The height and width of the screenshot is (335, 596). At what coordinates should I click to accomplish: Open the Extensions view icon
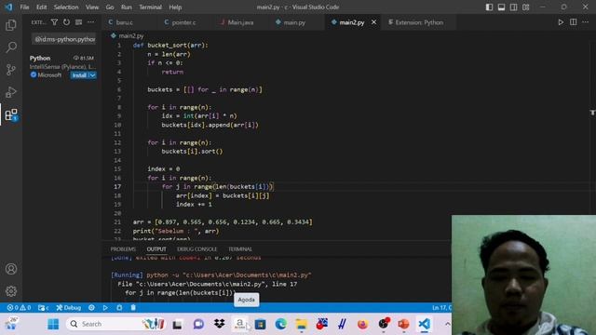[x=11, y=114]
